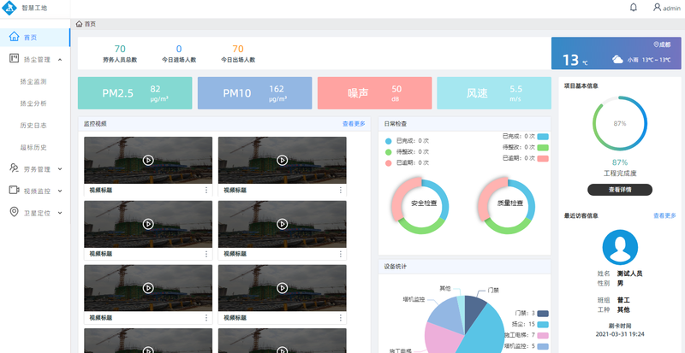Click the 噪声 card
This screenshot has height=353, width=685.
(x=374, y=93)
